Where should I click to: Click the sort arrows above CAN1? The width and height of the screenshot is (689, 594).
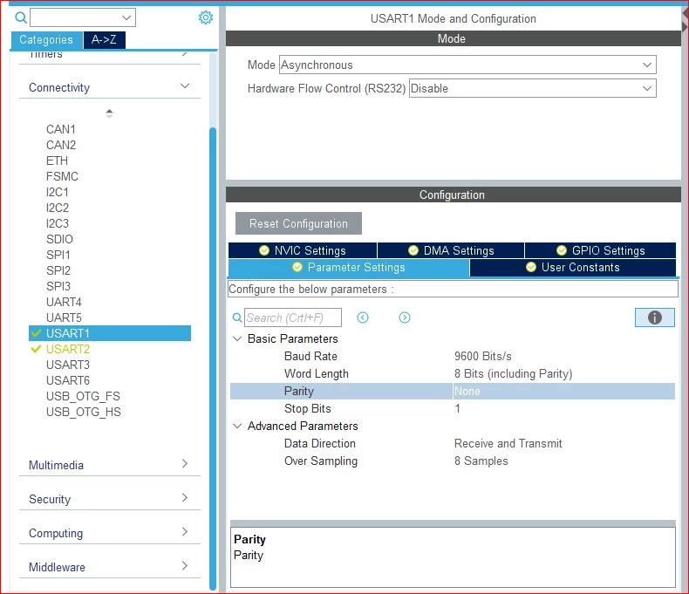(x=109, y=113)
